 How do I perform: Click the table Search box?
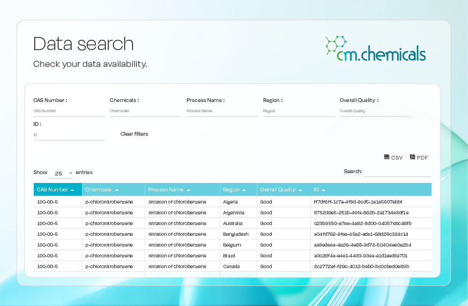point(397,172)
